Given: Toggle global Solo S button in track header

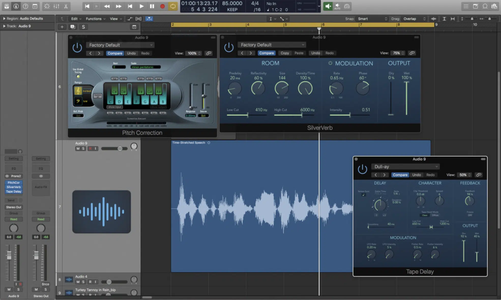Looking at the screenshot, I should tap(83, 27).
